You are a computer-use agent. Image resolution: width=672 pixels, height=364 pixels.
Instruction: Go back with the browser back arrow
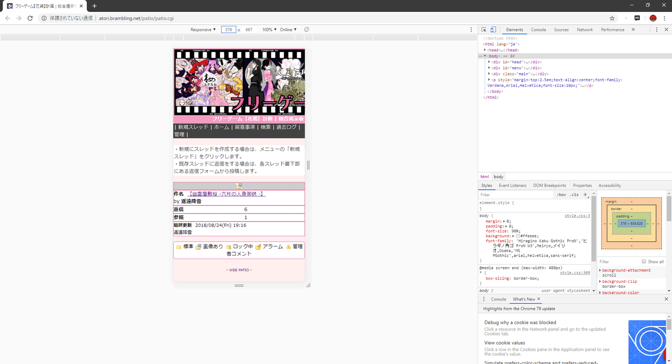click(x=8, y=18)
